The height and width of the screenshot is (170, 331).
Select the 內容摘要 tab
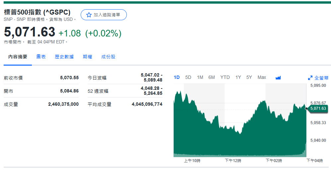pos(18,57)
